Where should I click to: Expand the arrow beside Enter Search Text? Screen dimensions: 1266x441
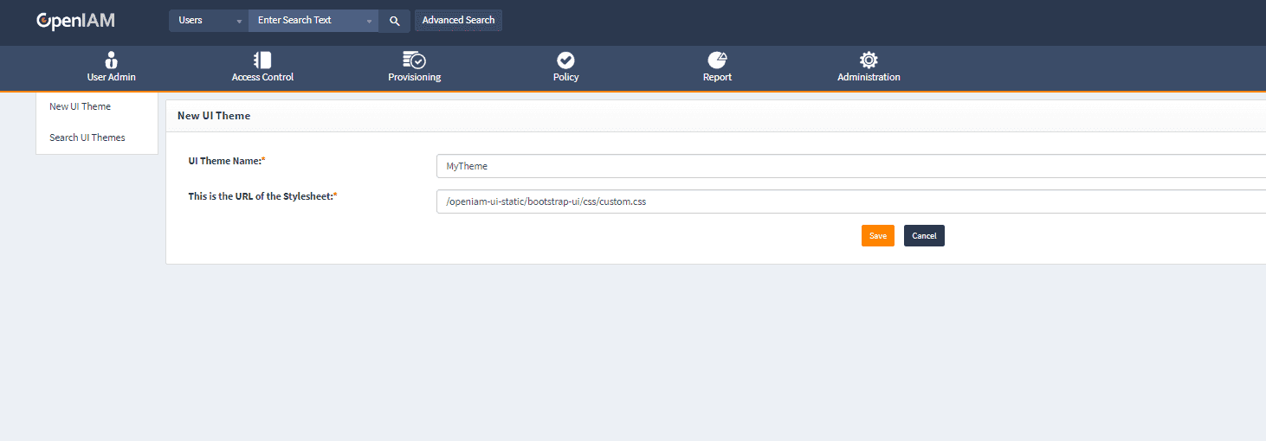click(370, 21)
